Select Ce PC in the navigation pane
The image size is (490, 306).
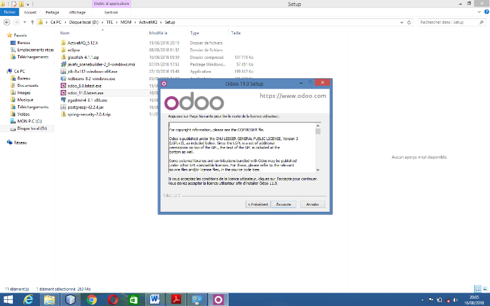pos(20,71)
